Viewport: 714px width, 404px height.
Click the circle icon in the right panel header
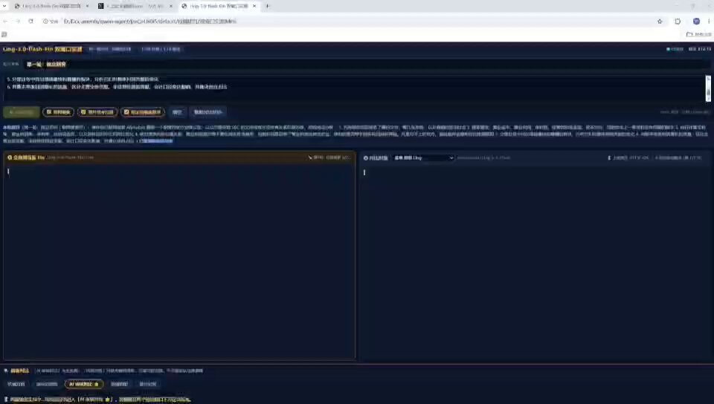pyautogui.click(x=366, y=158)
